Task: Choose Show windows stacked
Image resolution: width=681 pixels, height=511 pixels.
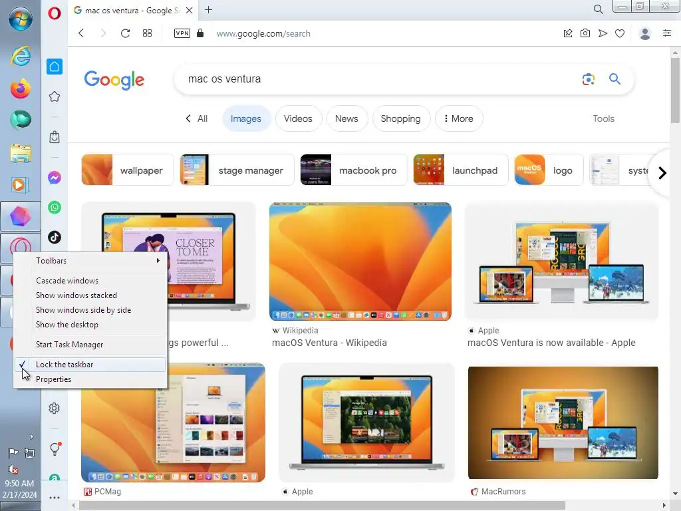Action: click(x=90, y=295)
